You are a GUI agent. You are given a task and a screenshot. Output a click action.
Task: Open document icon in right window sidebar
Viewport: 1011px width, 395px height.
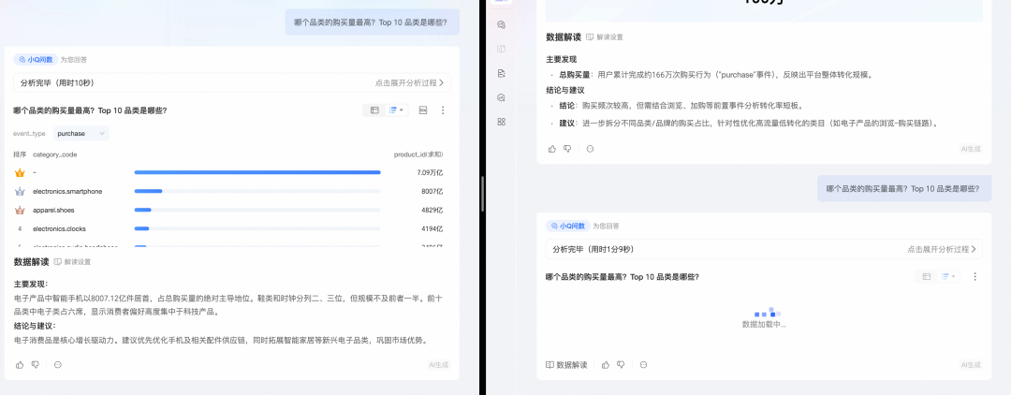coord(502,73)
